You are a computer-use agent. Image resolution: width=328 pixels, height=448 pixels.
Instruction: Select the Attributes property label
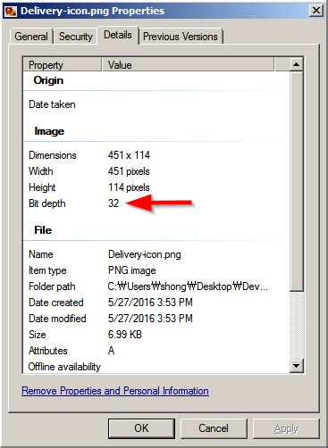click(48, 351)
